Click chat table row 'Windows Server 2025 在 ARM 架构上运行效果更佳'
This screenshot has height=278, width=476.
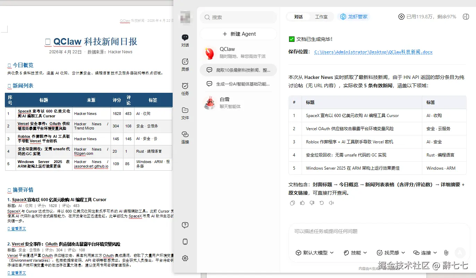377,168
